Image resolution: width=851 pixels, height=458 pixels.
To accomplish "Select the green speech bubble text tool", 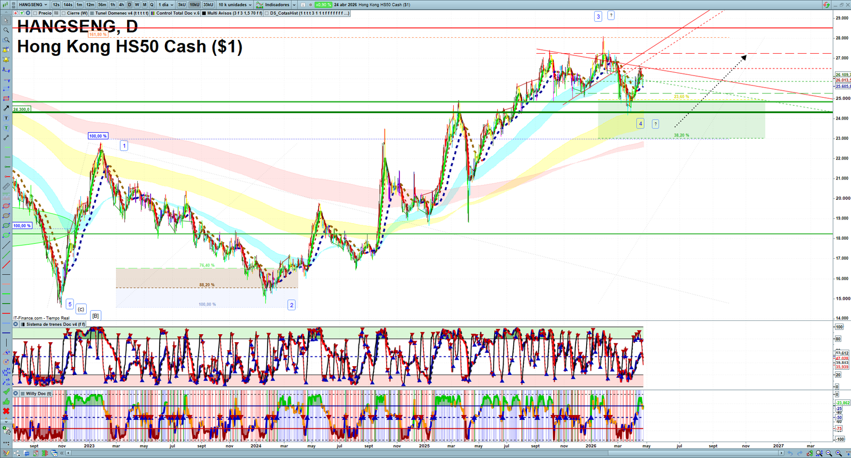I will pos(6,128).
